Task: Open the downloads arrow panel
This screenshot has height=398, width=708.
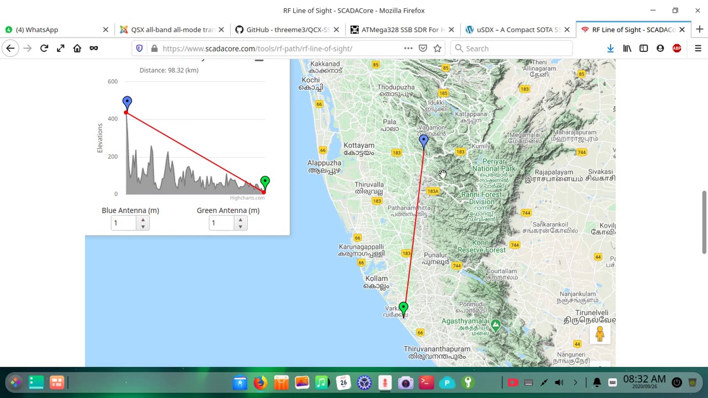Action: [x=611, y=49]
